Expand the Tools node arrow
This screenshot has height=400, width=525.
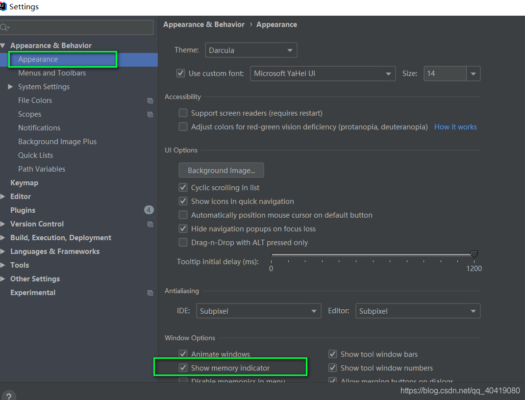point(2,265)
